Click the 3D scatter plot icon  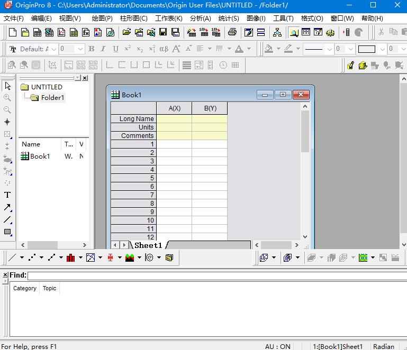pos(264,257)
